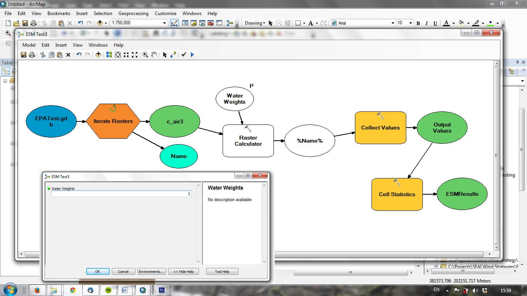Screen dimensions: 527x296
Task: Open the Arial font dropdown
Action: [393, 23]
